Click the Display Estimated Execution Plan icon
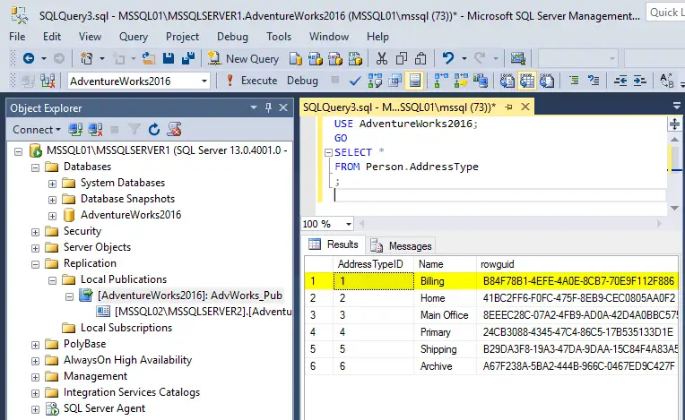 coord(375,81)
